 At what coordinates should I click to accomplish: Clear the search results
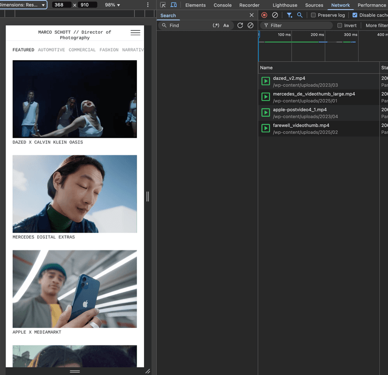(x=251, y=25)
